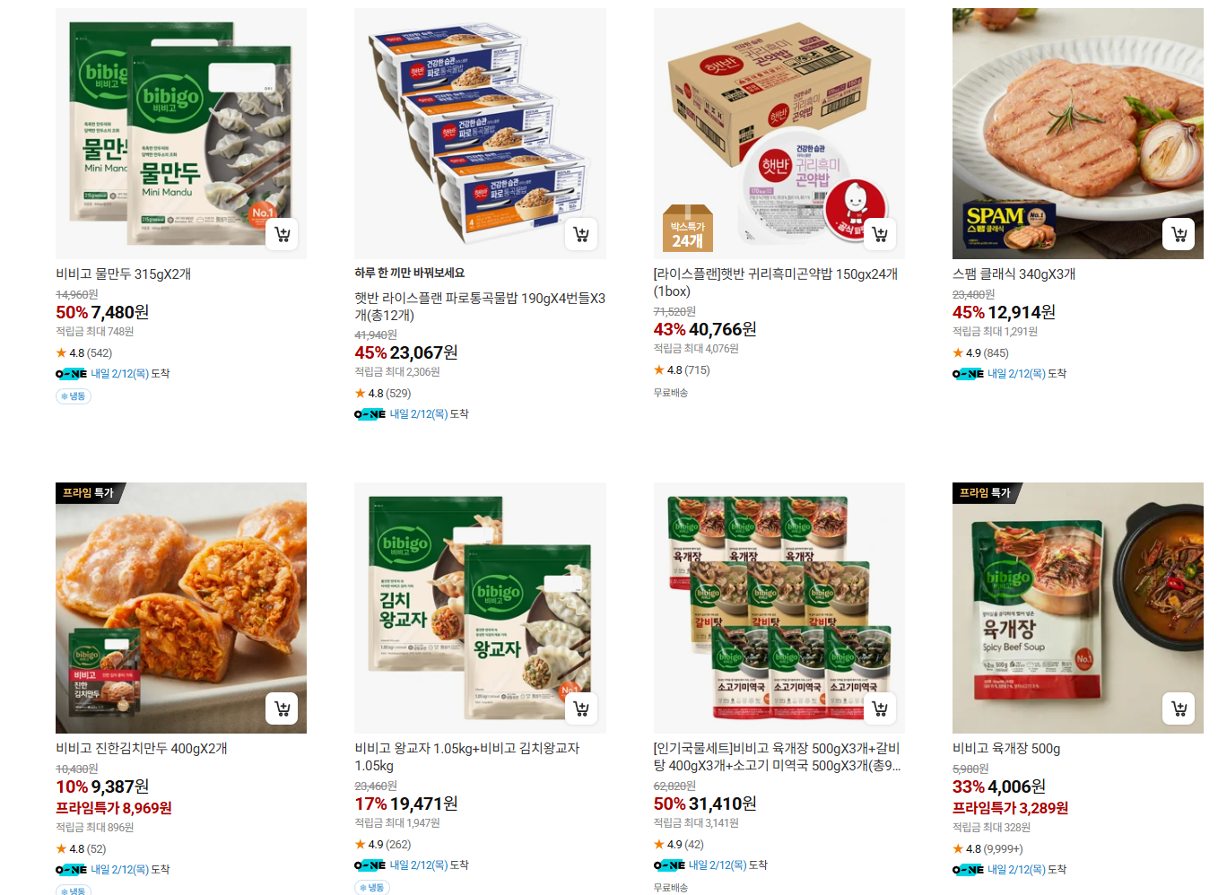Open 인기국물세트 비비고 육개장 product title
The width and height of the screenshot is (1218, 895).
[777, 757]
